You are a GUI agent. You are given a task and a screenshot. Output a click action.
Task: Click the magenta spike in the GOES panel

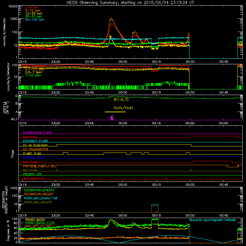(x=112, y=117)
